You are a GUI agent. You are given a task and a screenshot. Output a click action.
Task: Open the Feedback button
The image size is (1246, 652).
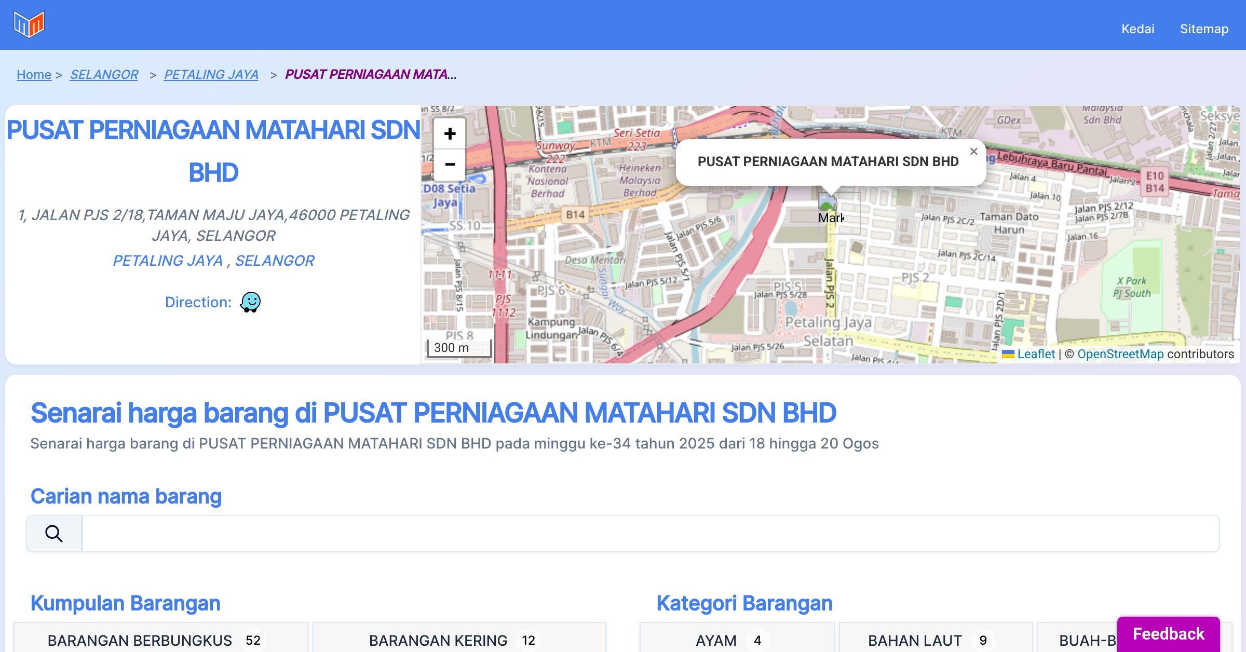coord(1168,634)
